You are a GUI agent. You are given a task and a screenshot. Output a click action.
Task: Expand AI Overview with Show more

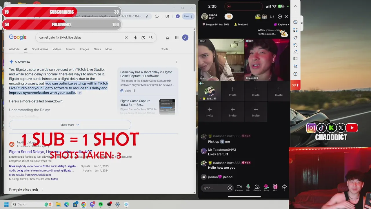tap(70, 125)
